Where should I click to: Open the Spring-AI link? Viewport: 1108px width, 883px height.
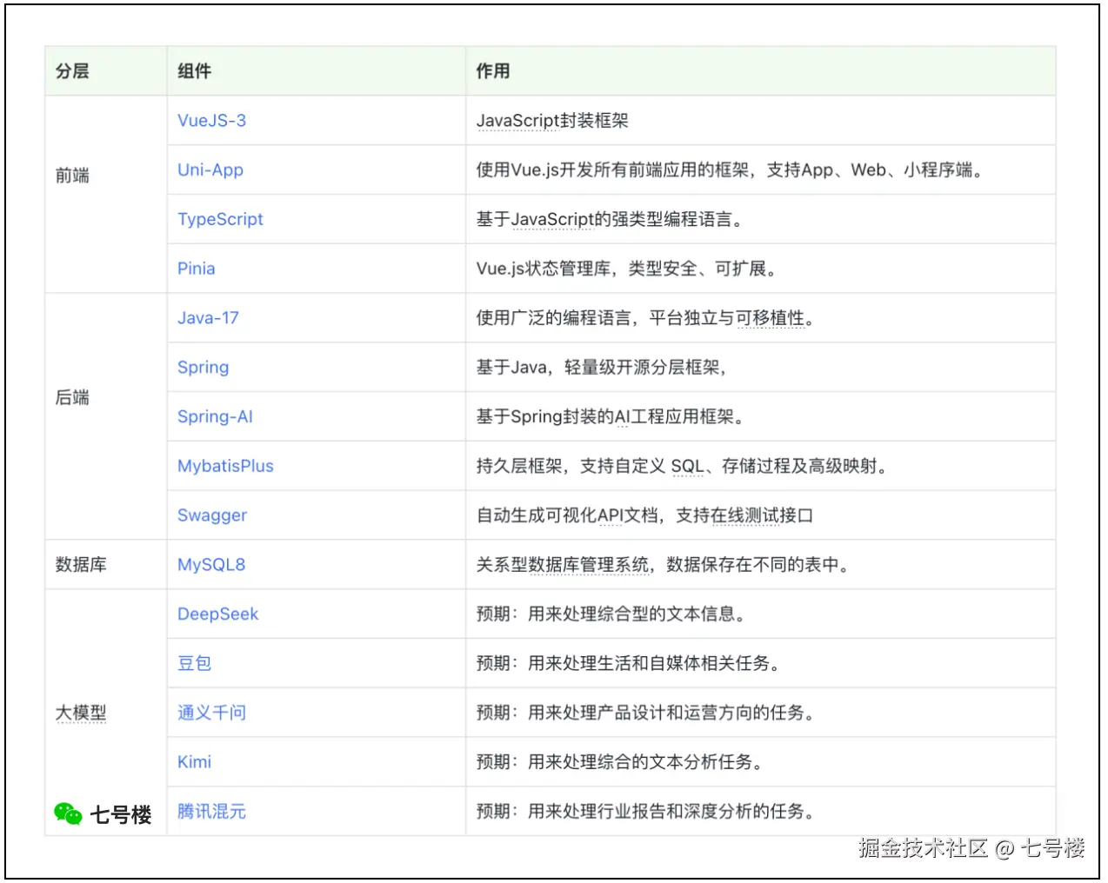pos(215,417)
